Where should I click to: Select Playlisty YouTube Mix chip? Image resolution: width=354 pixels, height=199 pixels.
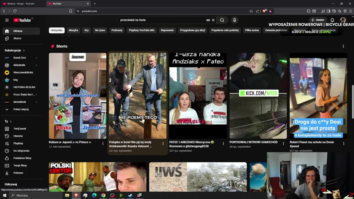click(142, 30)
